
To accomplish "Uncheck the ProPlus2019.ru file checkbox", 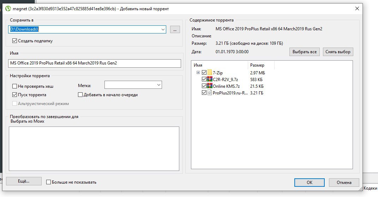I will (204, 93).
